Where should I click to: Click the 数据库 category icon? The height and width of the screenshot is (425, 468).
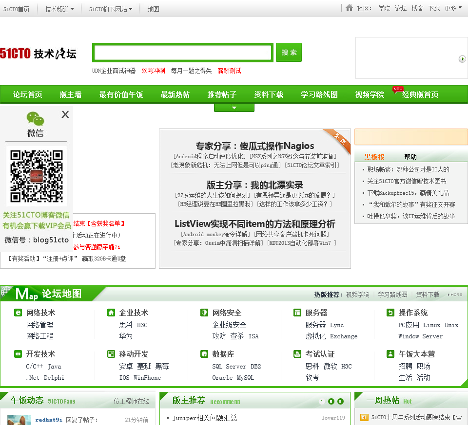click(x=204, y=354)
